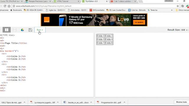This screenshot has width=189, height=106.
Task: Expand options for 3esote docx download
Action: tap(91, 102)
